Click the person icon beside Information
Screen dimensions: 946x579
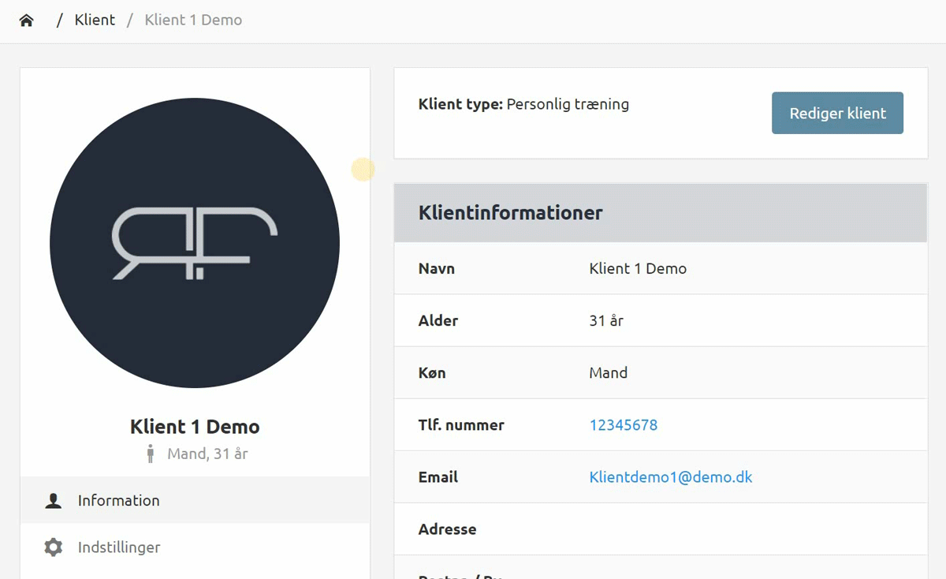click(54, 501)
